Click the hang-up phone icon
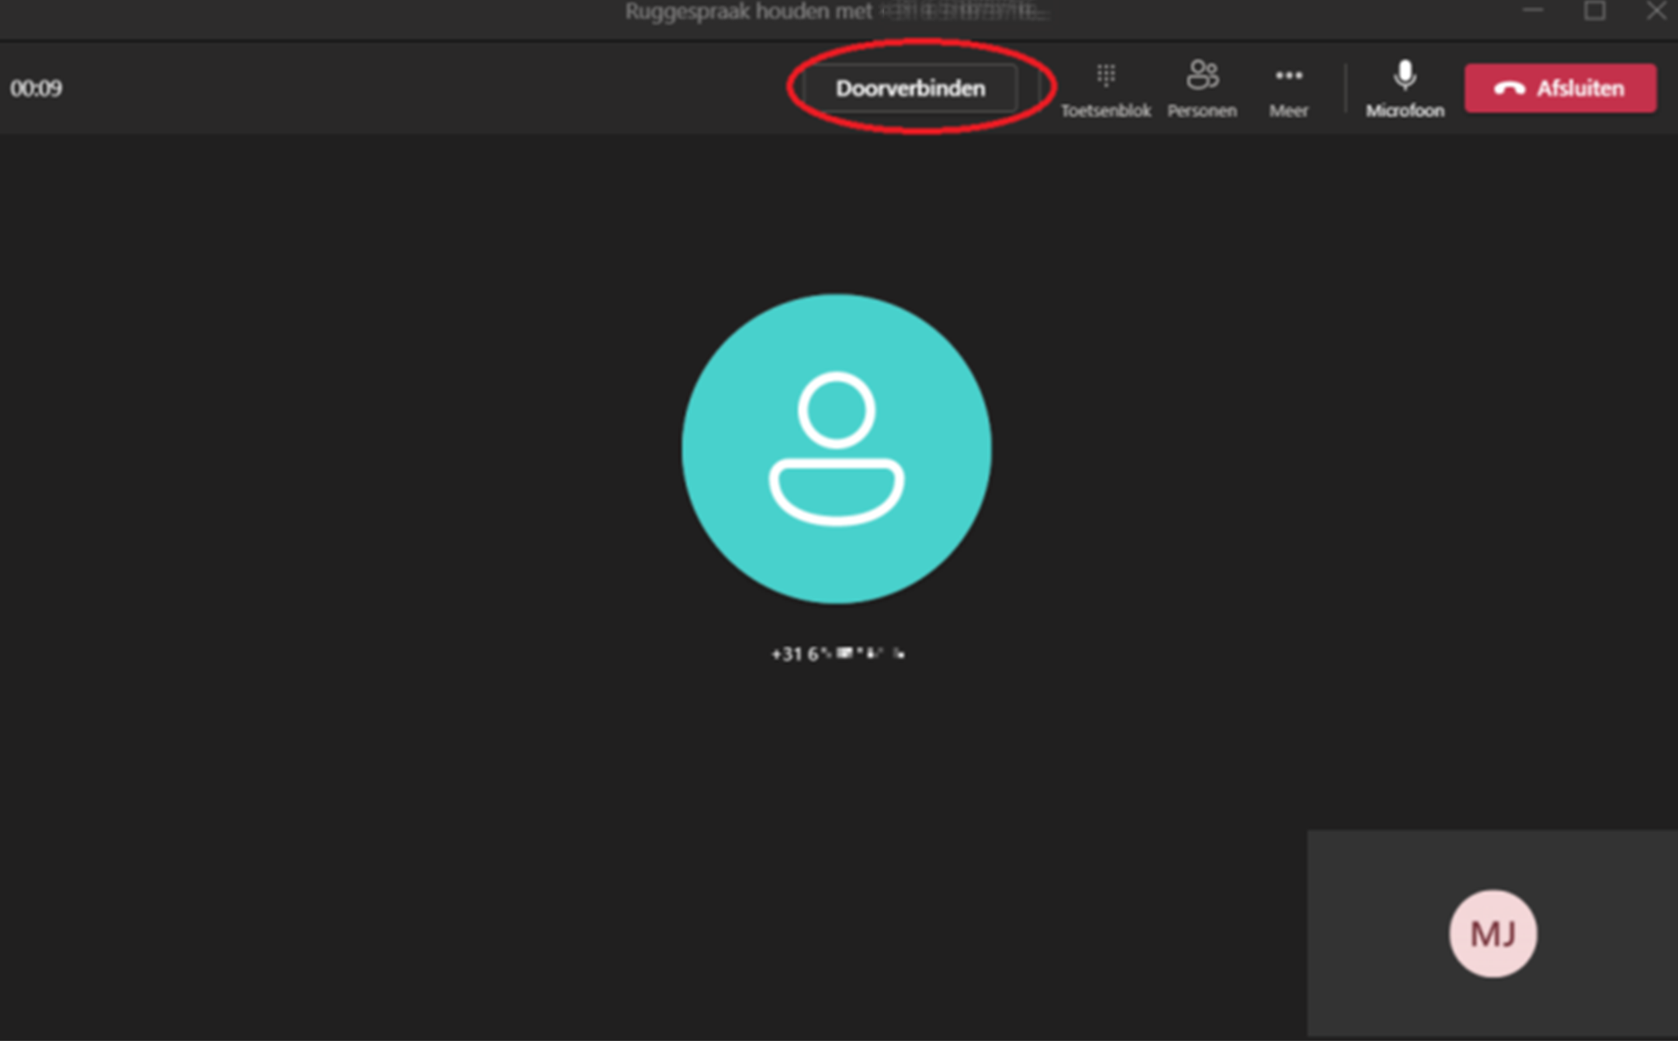Viewport: 1678px width, 1041px height. point(1509,89)
